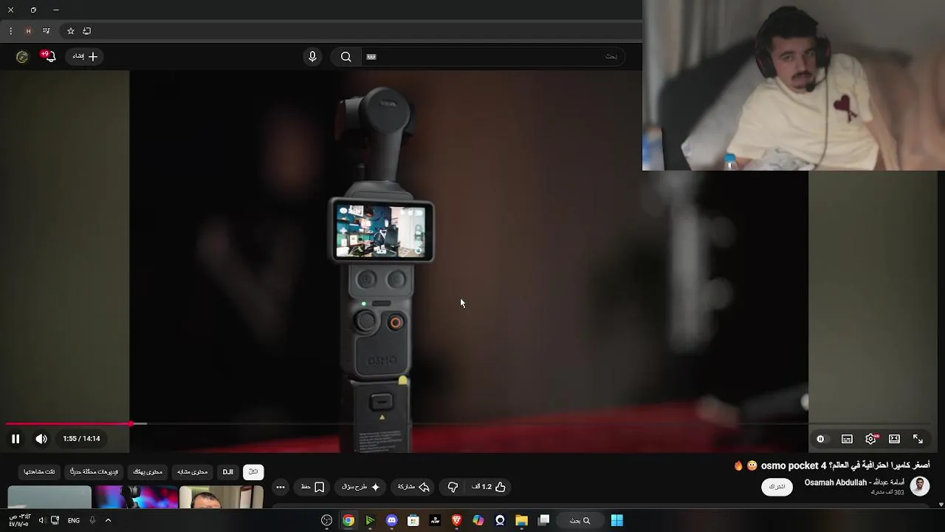Click the install/cast icon in the address bar
The width and height of the screenshot is (945, 532).
click(x=86, y=31)
